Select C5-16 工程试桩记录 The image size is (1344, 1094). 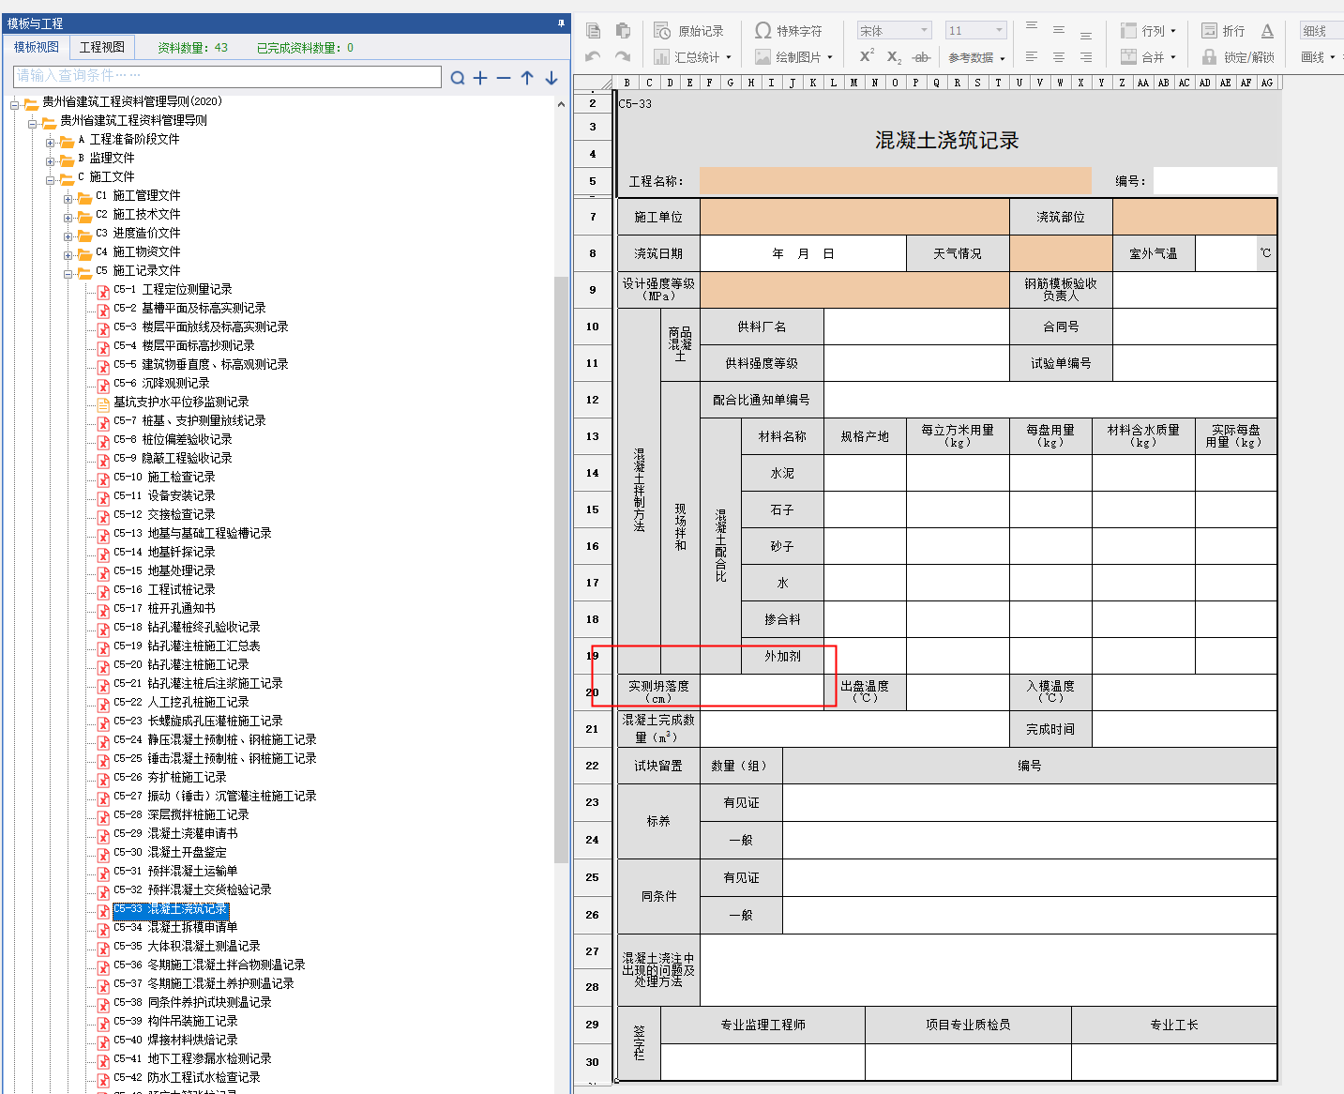(x=164, y=589)
